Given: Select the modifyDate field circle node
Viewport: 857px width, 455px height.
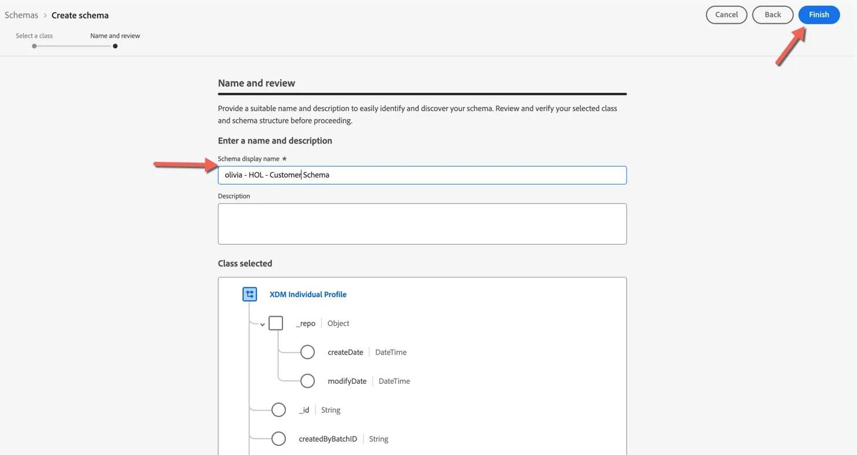Looking at the screenshot, I should 308,381.
